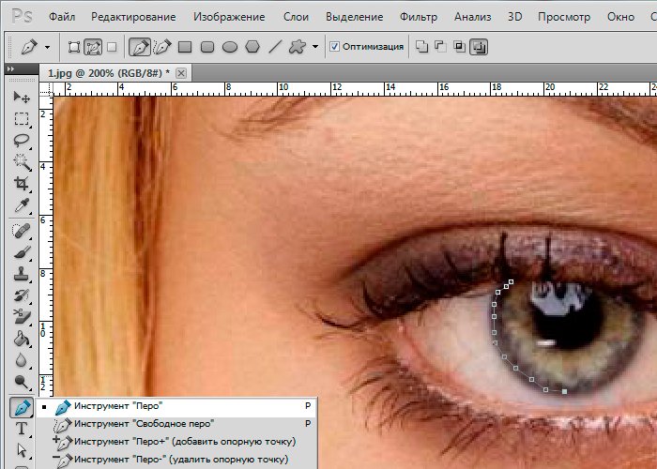Select the Move tool in the toolbox
This screenshot has width=657, height=469.
pos(21,98)
